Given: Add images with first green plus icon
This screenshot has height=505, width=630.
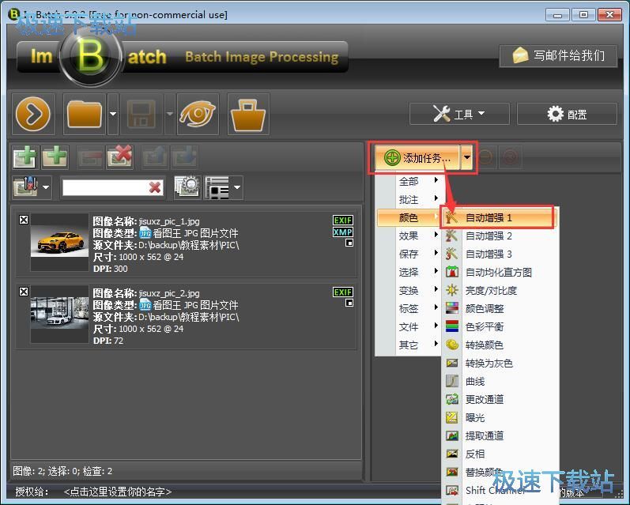Looking at the screenshot, I should click(x=25, y=156).
